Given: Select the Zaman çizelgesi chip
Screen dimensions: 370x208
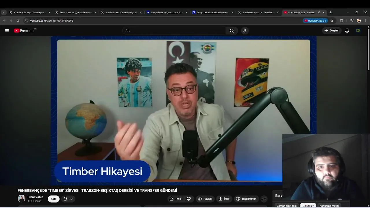Looking at the screenshot, I should 286,206.
